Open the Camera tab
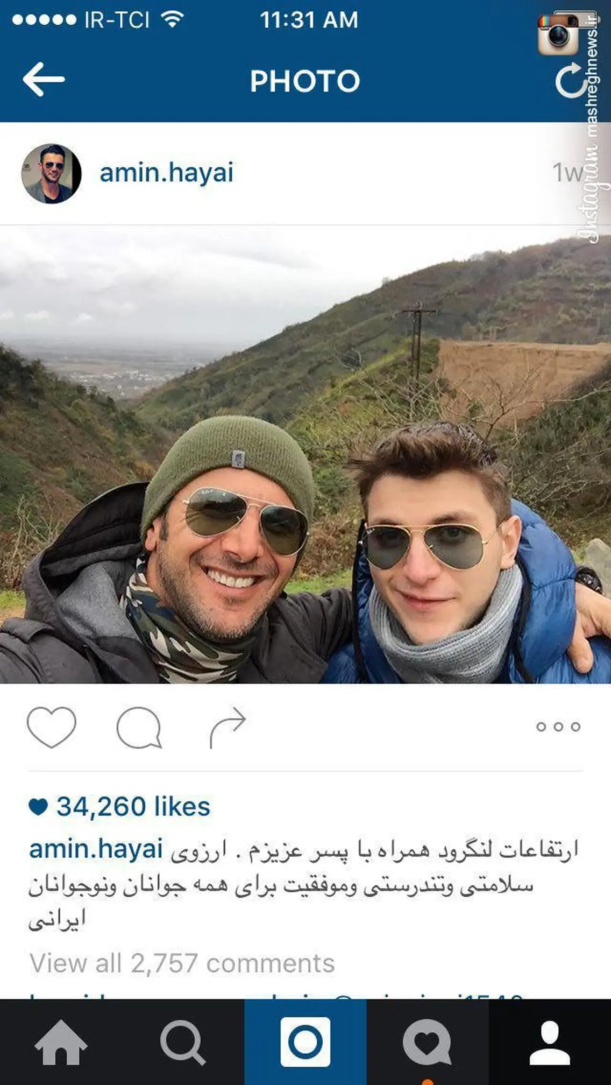611x1085 pixels. (305, 1042)
